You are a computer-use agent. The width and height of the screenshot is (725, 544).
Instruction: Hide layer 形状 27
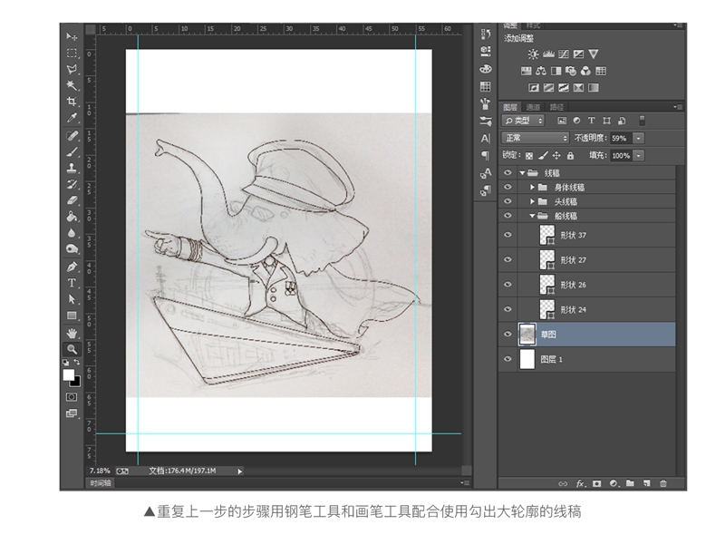pos(507,259)
